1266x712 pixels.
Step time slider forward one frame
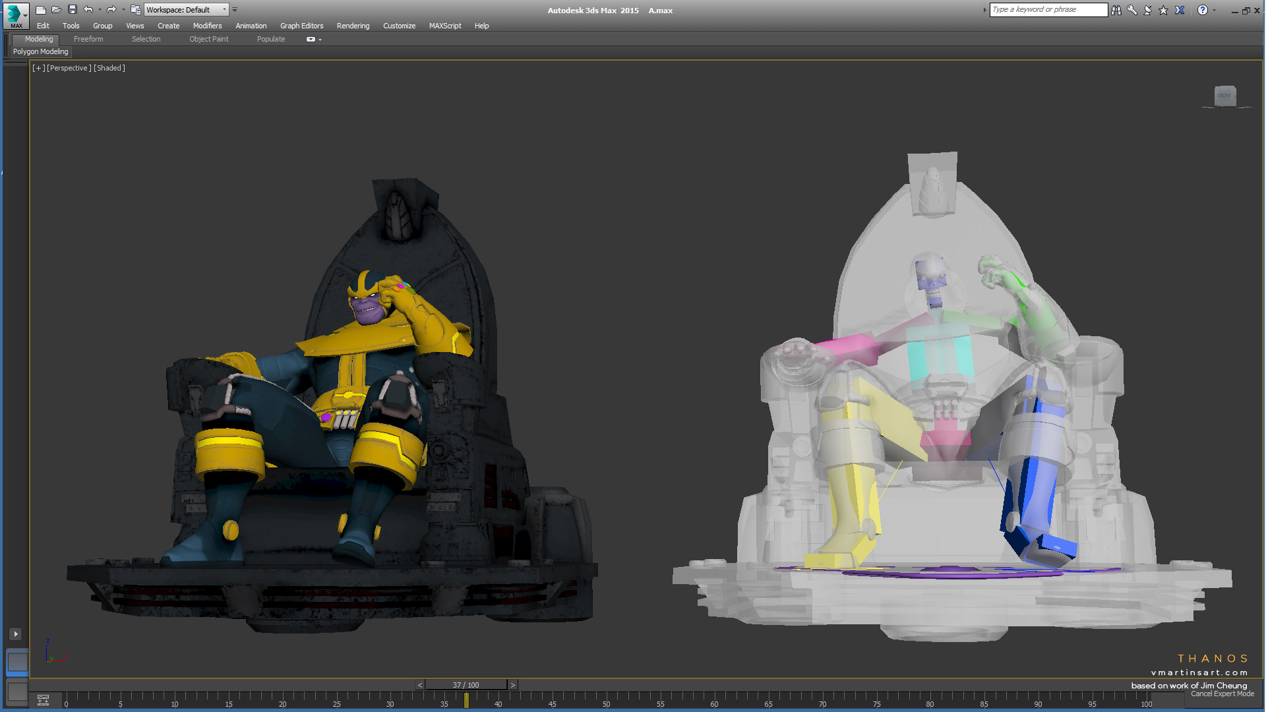click(512, 685)
